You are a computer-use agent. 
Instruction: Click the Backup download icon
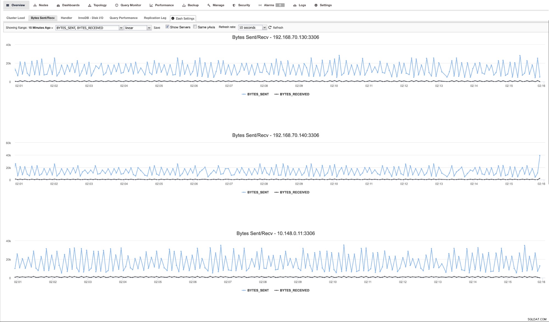(184, 5)
